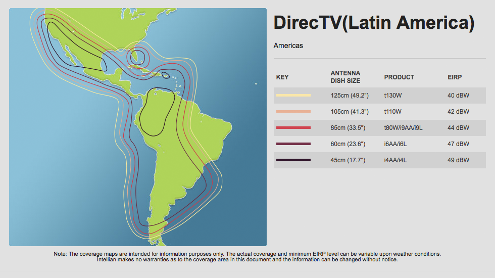Click the 60cm (23.6") dish size cell
The height and width of the screenshot is (278, 495).
click(348, 144)
